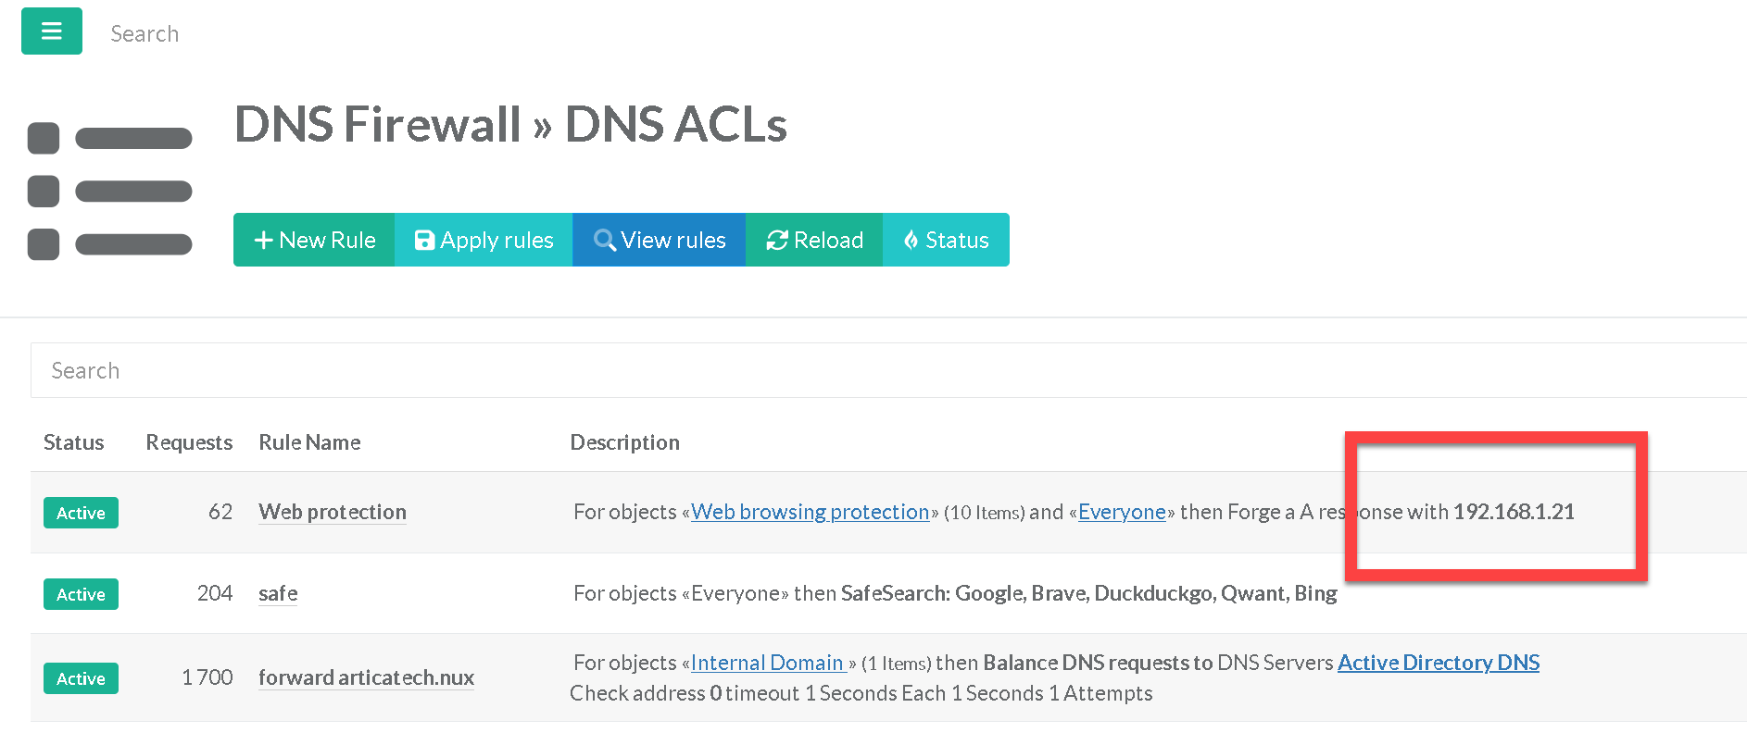Click the flame icon on Status
1747x745 pixels.
click(911, 241)
